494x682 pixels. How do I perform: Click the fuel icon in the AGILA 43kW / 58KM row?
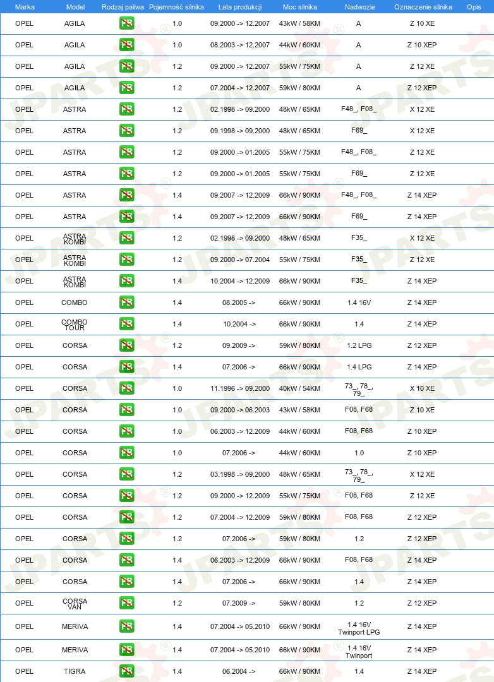tap(126, 23)
